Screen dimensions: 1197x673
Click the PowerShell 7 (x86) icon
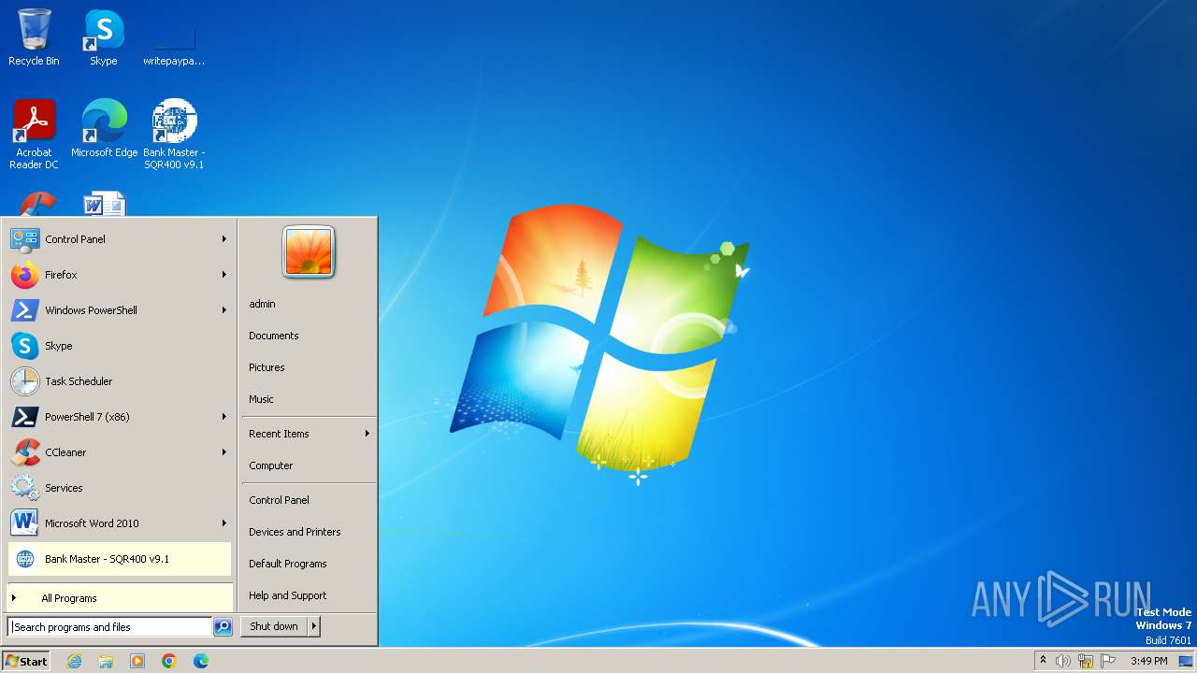click(x=24, y=417)
